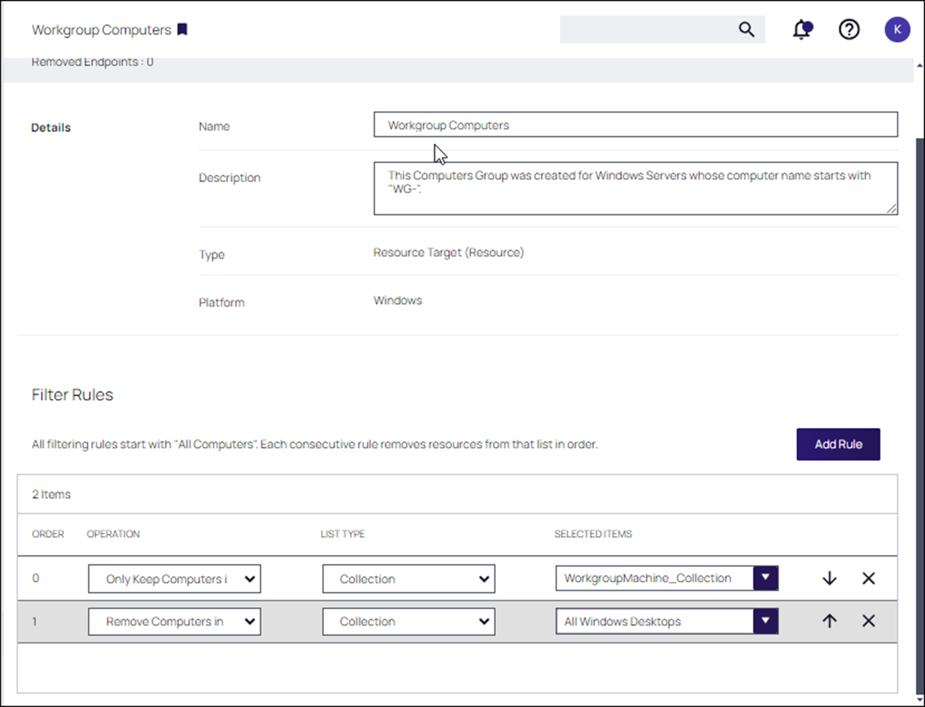This screenshot has height=707, width=925.
Task: Move rule 1 up with arrow
Action: point(829,621)
